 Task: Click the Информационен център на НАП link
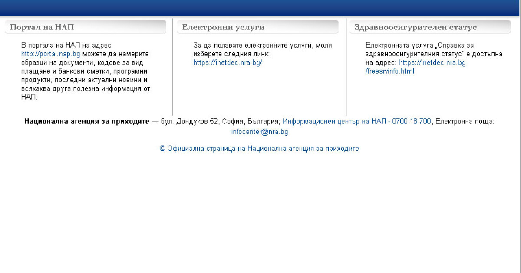click(x=356, y=122)
